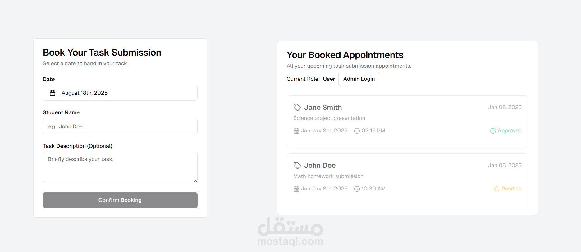Screen dimensions: 581x252
Task: Click the tag icon beside Jane Smith
Action: (297, 107)
